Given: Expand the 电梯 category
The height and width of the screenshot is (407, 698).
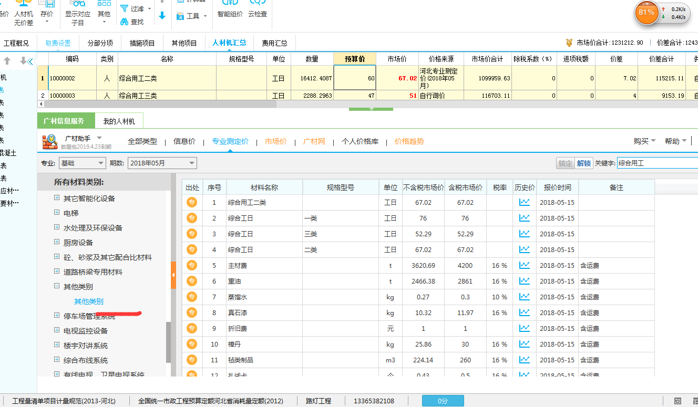Looking at the screenshot, I should click(x=57, y=213).
